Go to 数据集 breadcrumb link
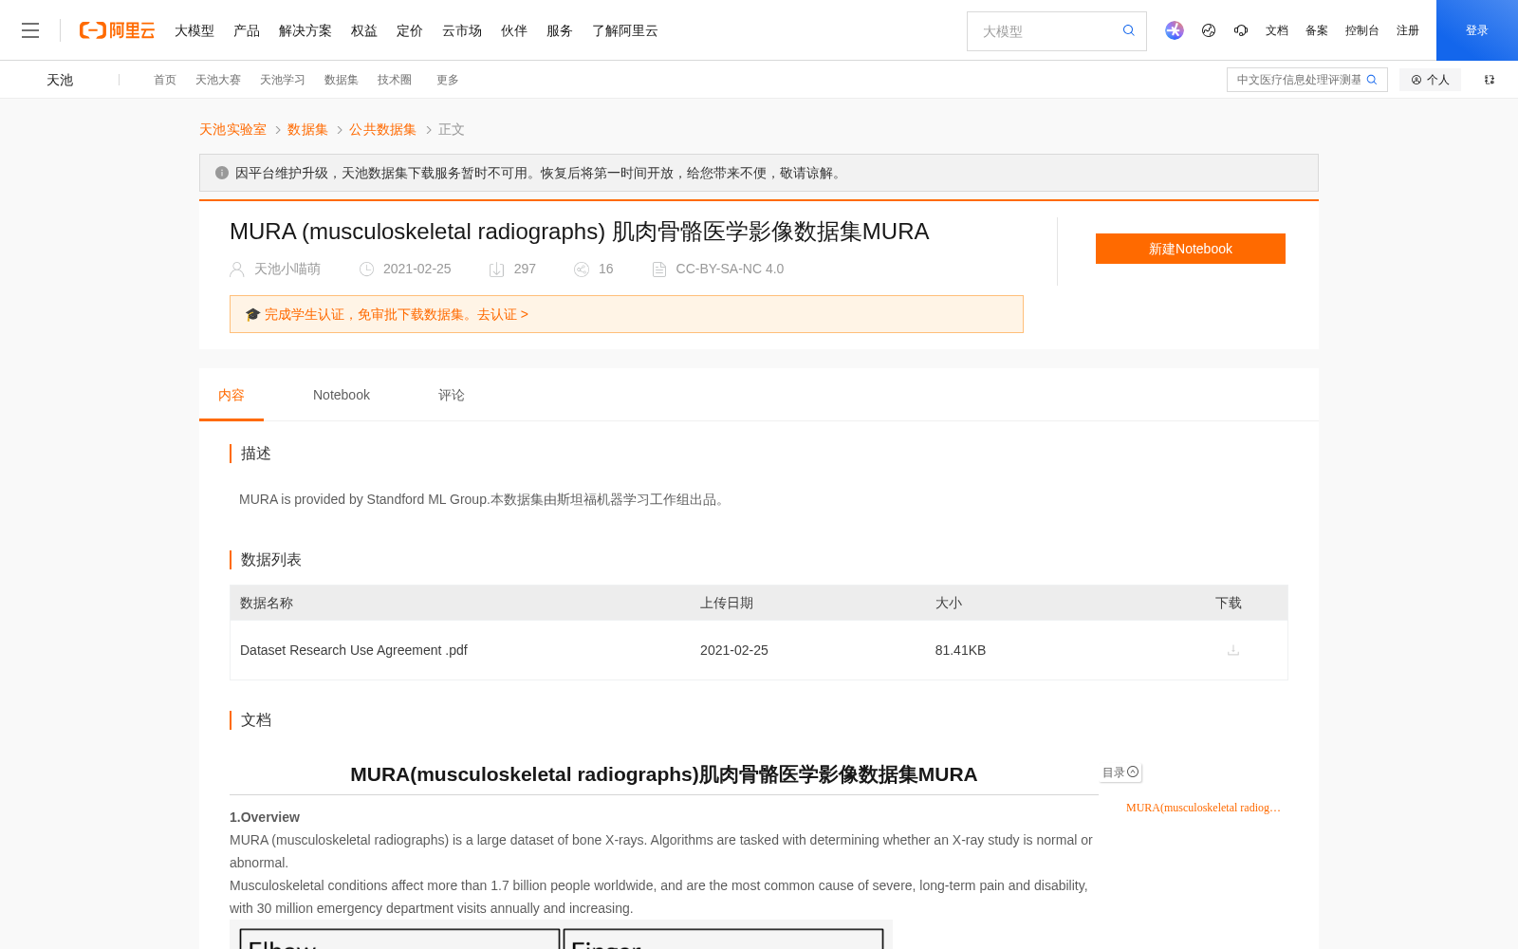Screen dimensions: 1518x949 [x=307, y=129]
